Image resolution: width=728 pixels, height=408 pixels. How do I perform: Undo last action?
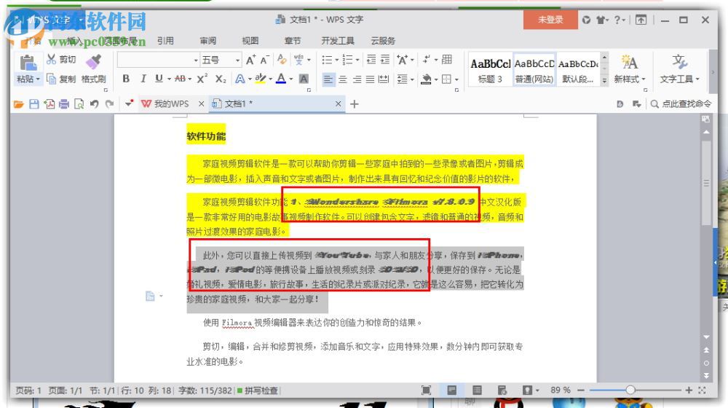(x=94, y=104)
